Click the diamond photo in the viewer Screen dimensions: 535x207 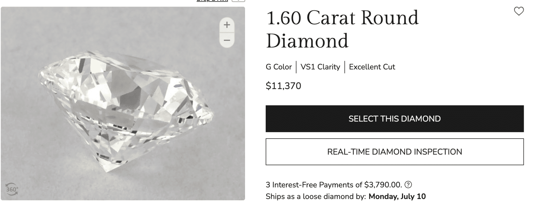[125, 110]
